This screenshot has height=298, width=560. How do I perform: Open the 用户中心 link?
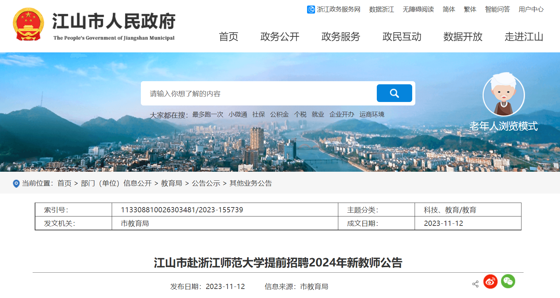point(531,9)
